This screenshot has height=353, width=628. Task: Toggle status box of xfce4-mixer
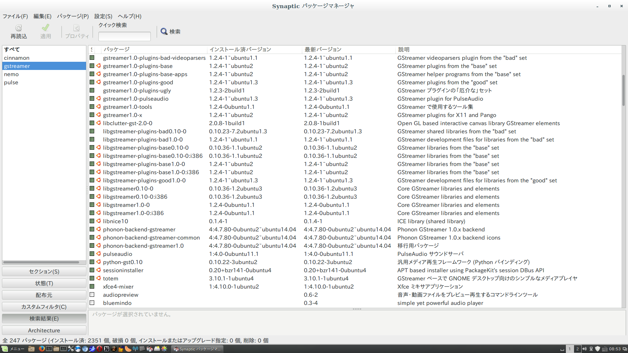coord(92,286)
